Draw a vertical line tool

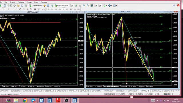[9, 9]
